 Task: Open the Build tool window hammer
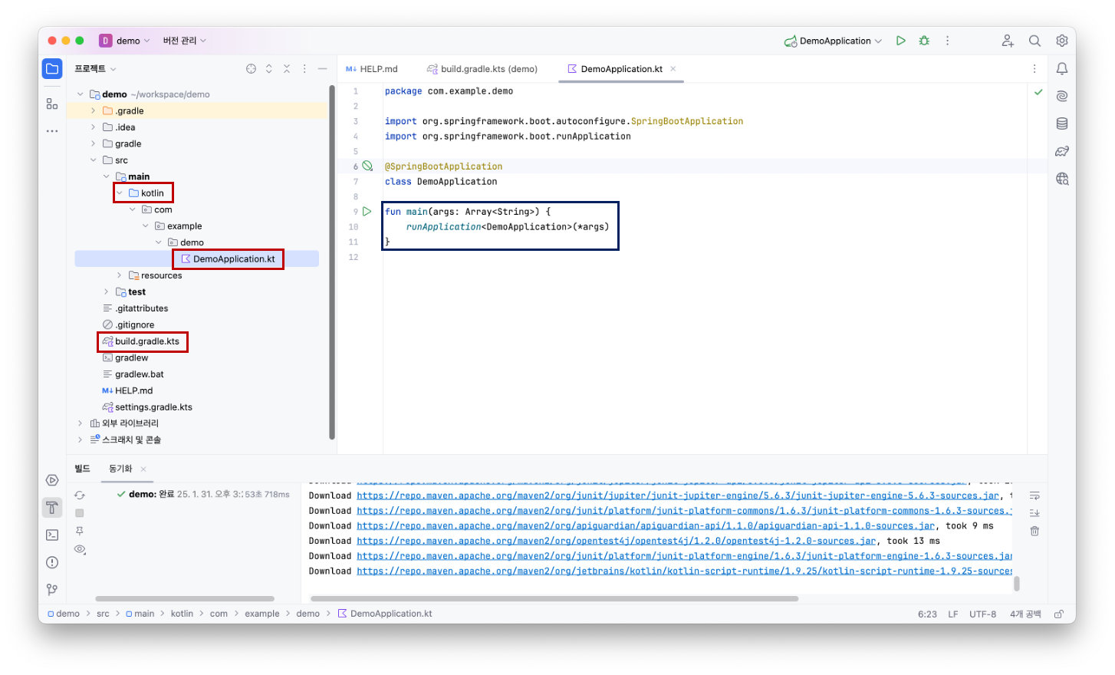(x=52, y=508)
